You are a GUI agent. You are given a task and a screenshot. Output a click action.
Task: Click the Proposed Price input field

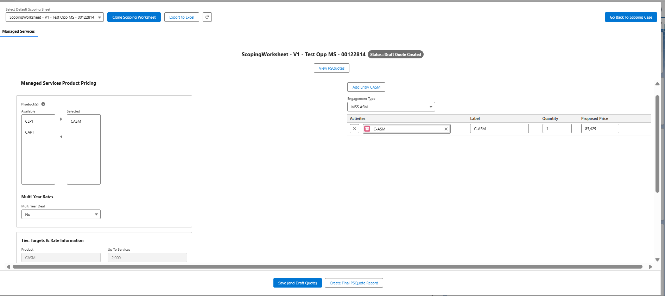coord(600,129)
